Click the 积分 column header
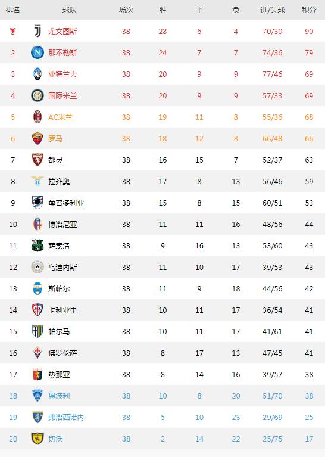 (x=309, y=10)
